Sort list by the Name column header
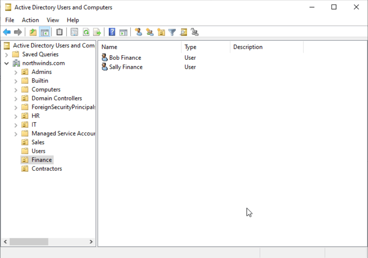This screenshot has width=368, height=258. tap(139, 47)
